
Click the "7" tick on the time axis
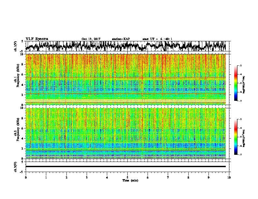pos(168,178)
